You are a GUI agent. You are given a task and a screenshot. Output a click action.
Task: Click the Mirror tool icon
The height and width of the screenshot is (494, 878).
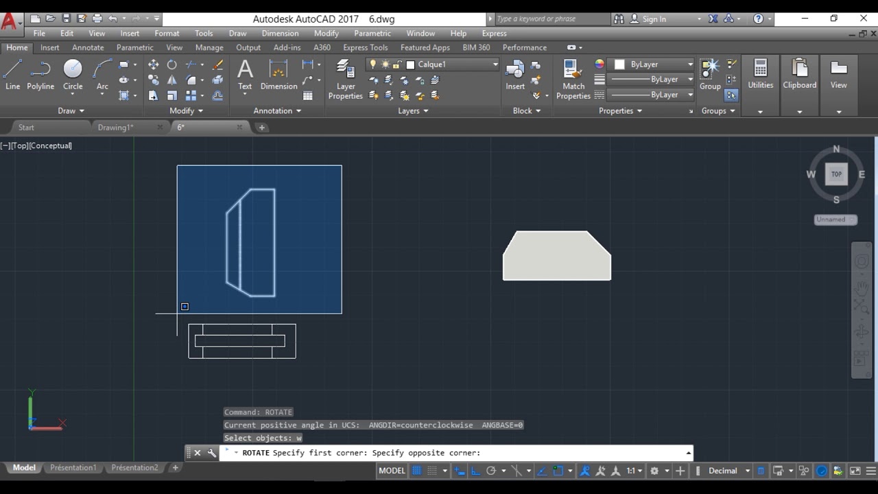[x=171, y=80]
